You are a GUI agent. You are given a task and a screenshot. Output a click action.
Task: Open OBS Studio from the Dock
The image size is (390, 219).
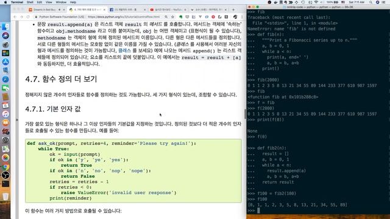coord(5,175)
